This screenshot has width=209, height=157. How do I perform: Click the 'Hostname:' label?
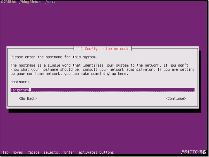pyautogui.click(x=20, y=82)
